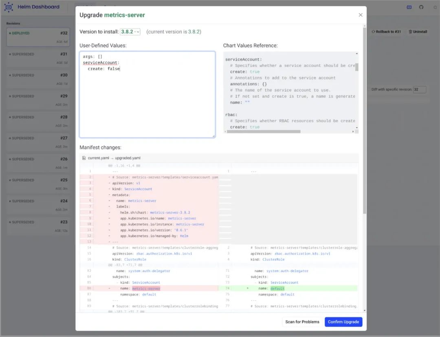This screenshot has width=440, height=337.
Task: Click the text area resize handle corner
Action: 213,136
